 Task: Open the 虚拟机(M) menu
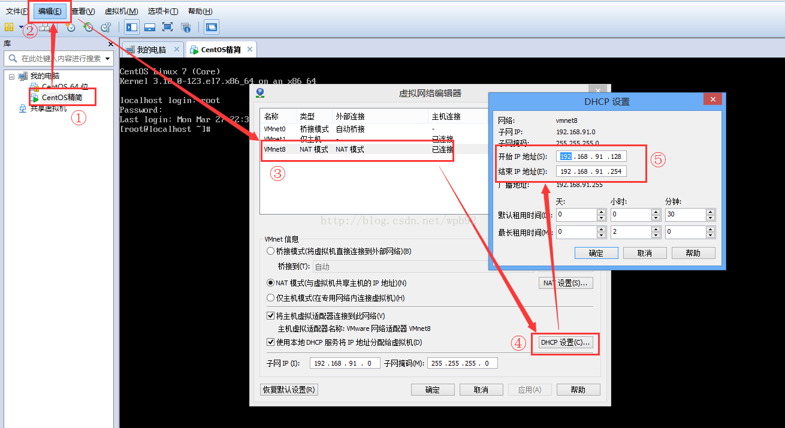tap(121, 11)
